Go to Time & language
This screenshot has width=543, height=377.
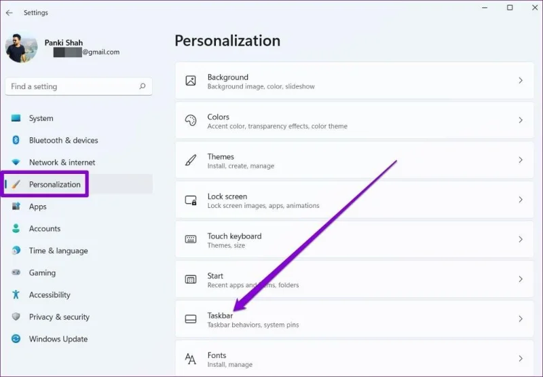[79, 251]
